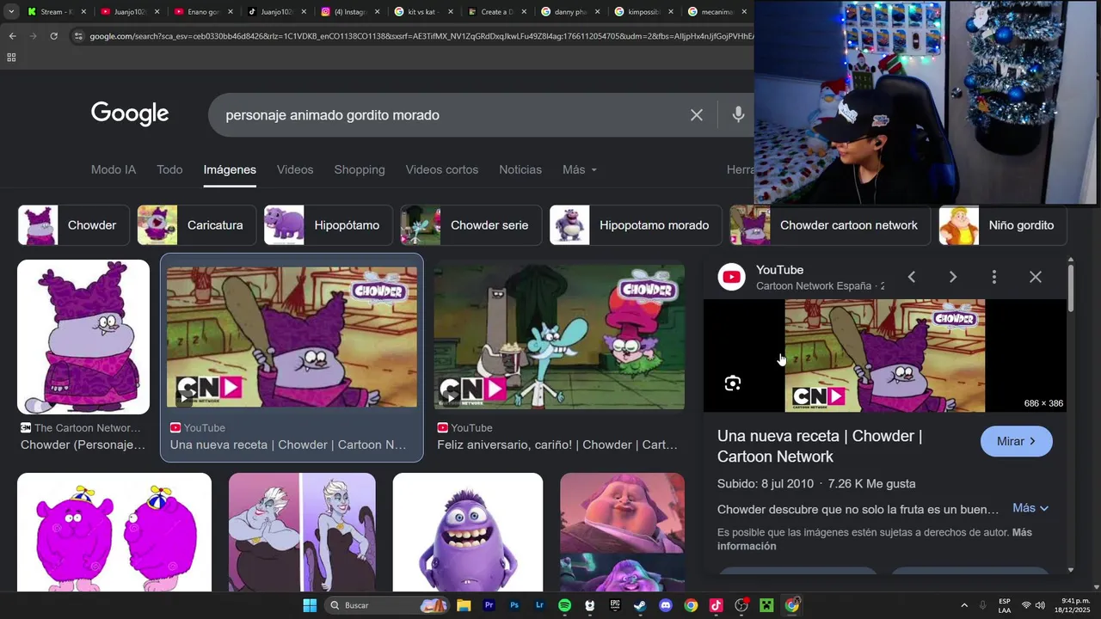This screenshot has width=1101, height=619.
Task: Clear the Google search box text
Action: (x=697, y=115)
